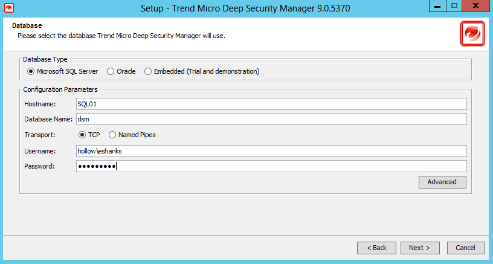Maximize the setup window

tap(454, 6)
